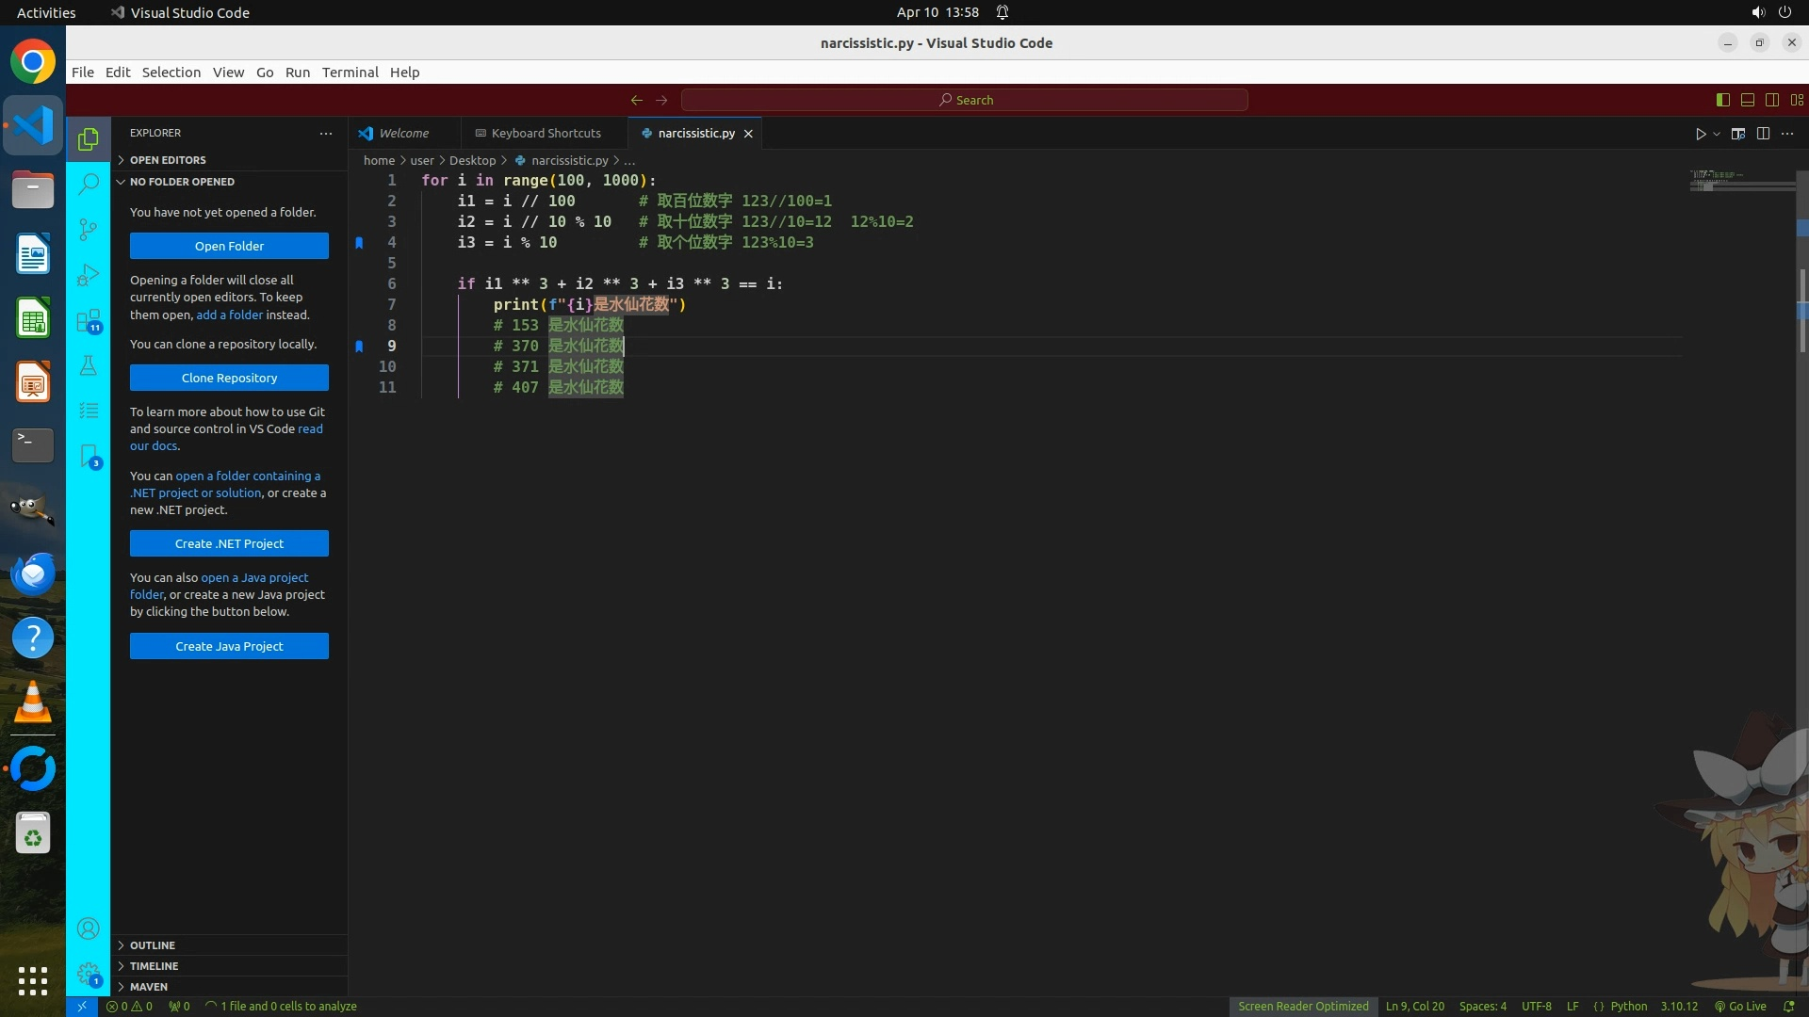The image size is (1809, 1017).
Task: Click the Split Editor Right icon
Action: 1763,134
